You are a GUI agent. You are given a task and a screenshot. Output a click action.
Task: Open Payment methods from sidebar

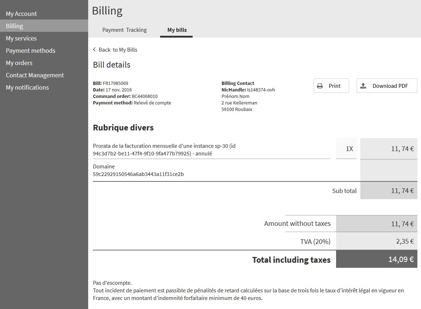31,51
